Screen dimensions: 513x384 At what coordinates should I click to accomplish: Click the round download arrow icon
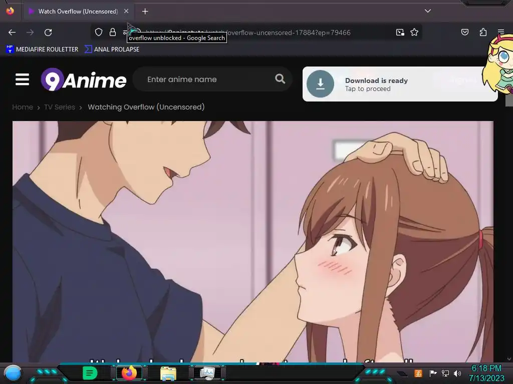320,84
